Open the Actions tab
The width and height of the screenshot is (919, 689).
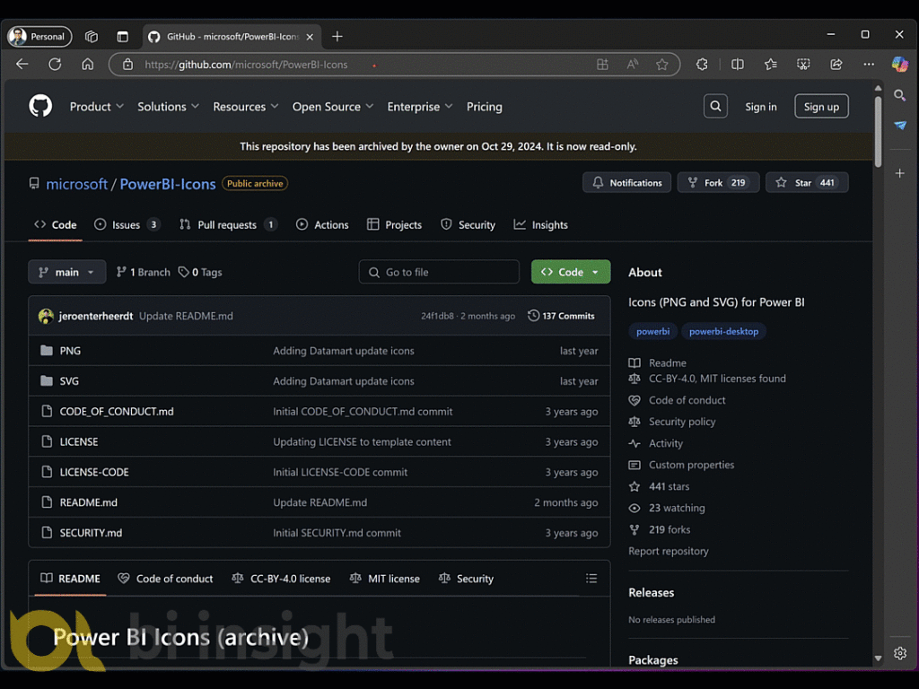click(x=322, y=225)
